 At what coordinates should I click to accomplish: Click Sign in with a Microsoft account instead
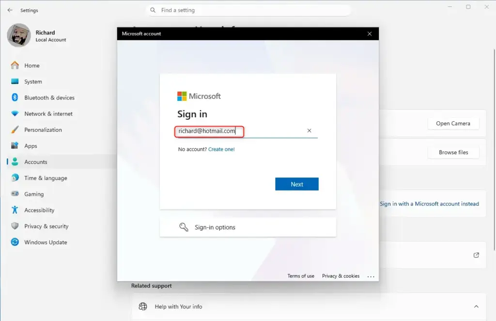[x=429, y=204]
